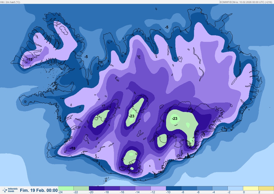Click the -23 value on the large eastern glacier

tap(175, 119)
